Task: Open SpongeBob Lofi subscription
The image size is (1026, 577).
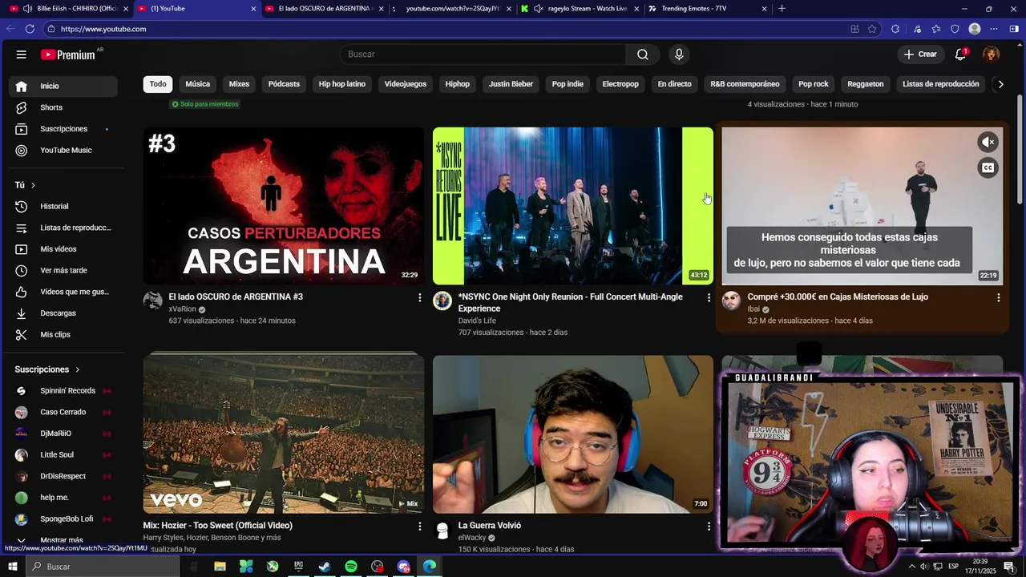Action: [x=63, y=519]
